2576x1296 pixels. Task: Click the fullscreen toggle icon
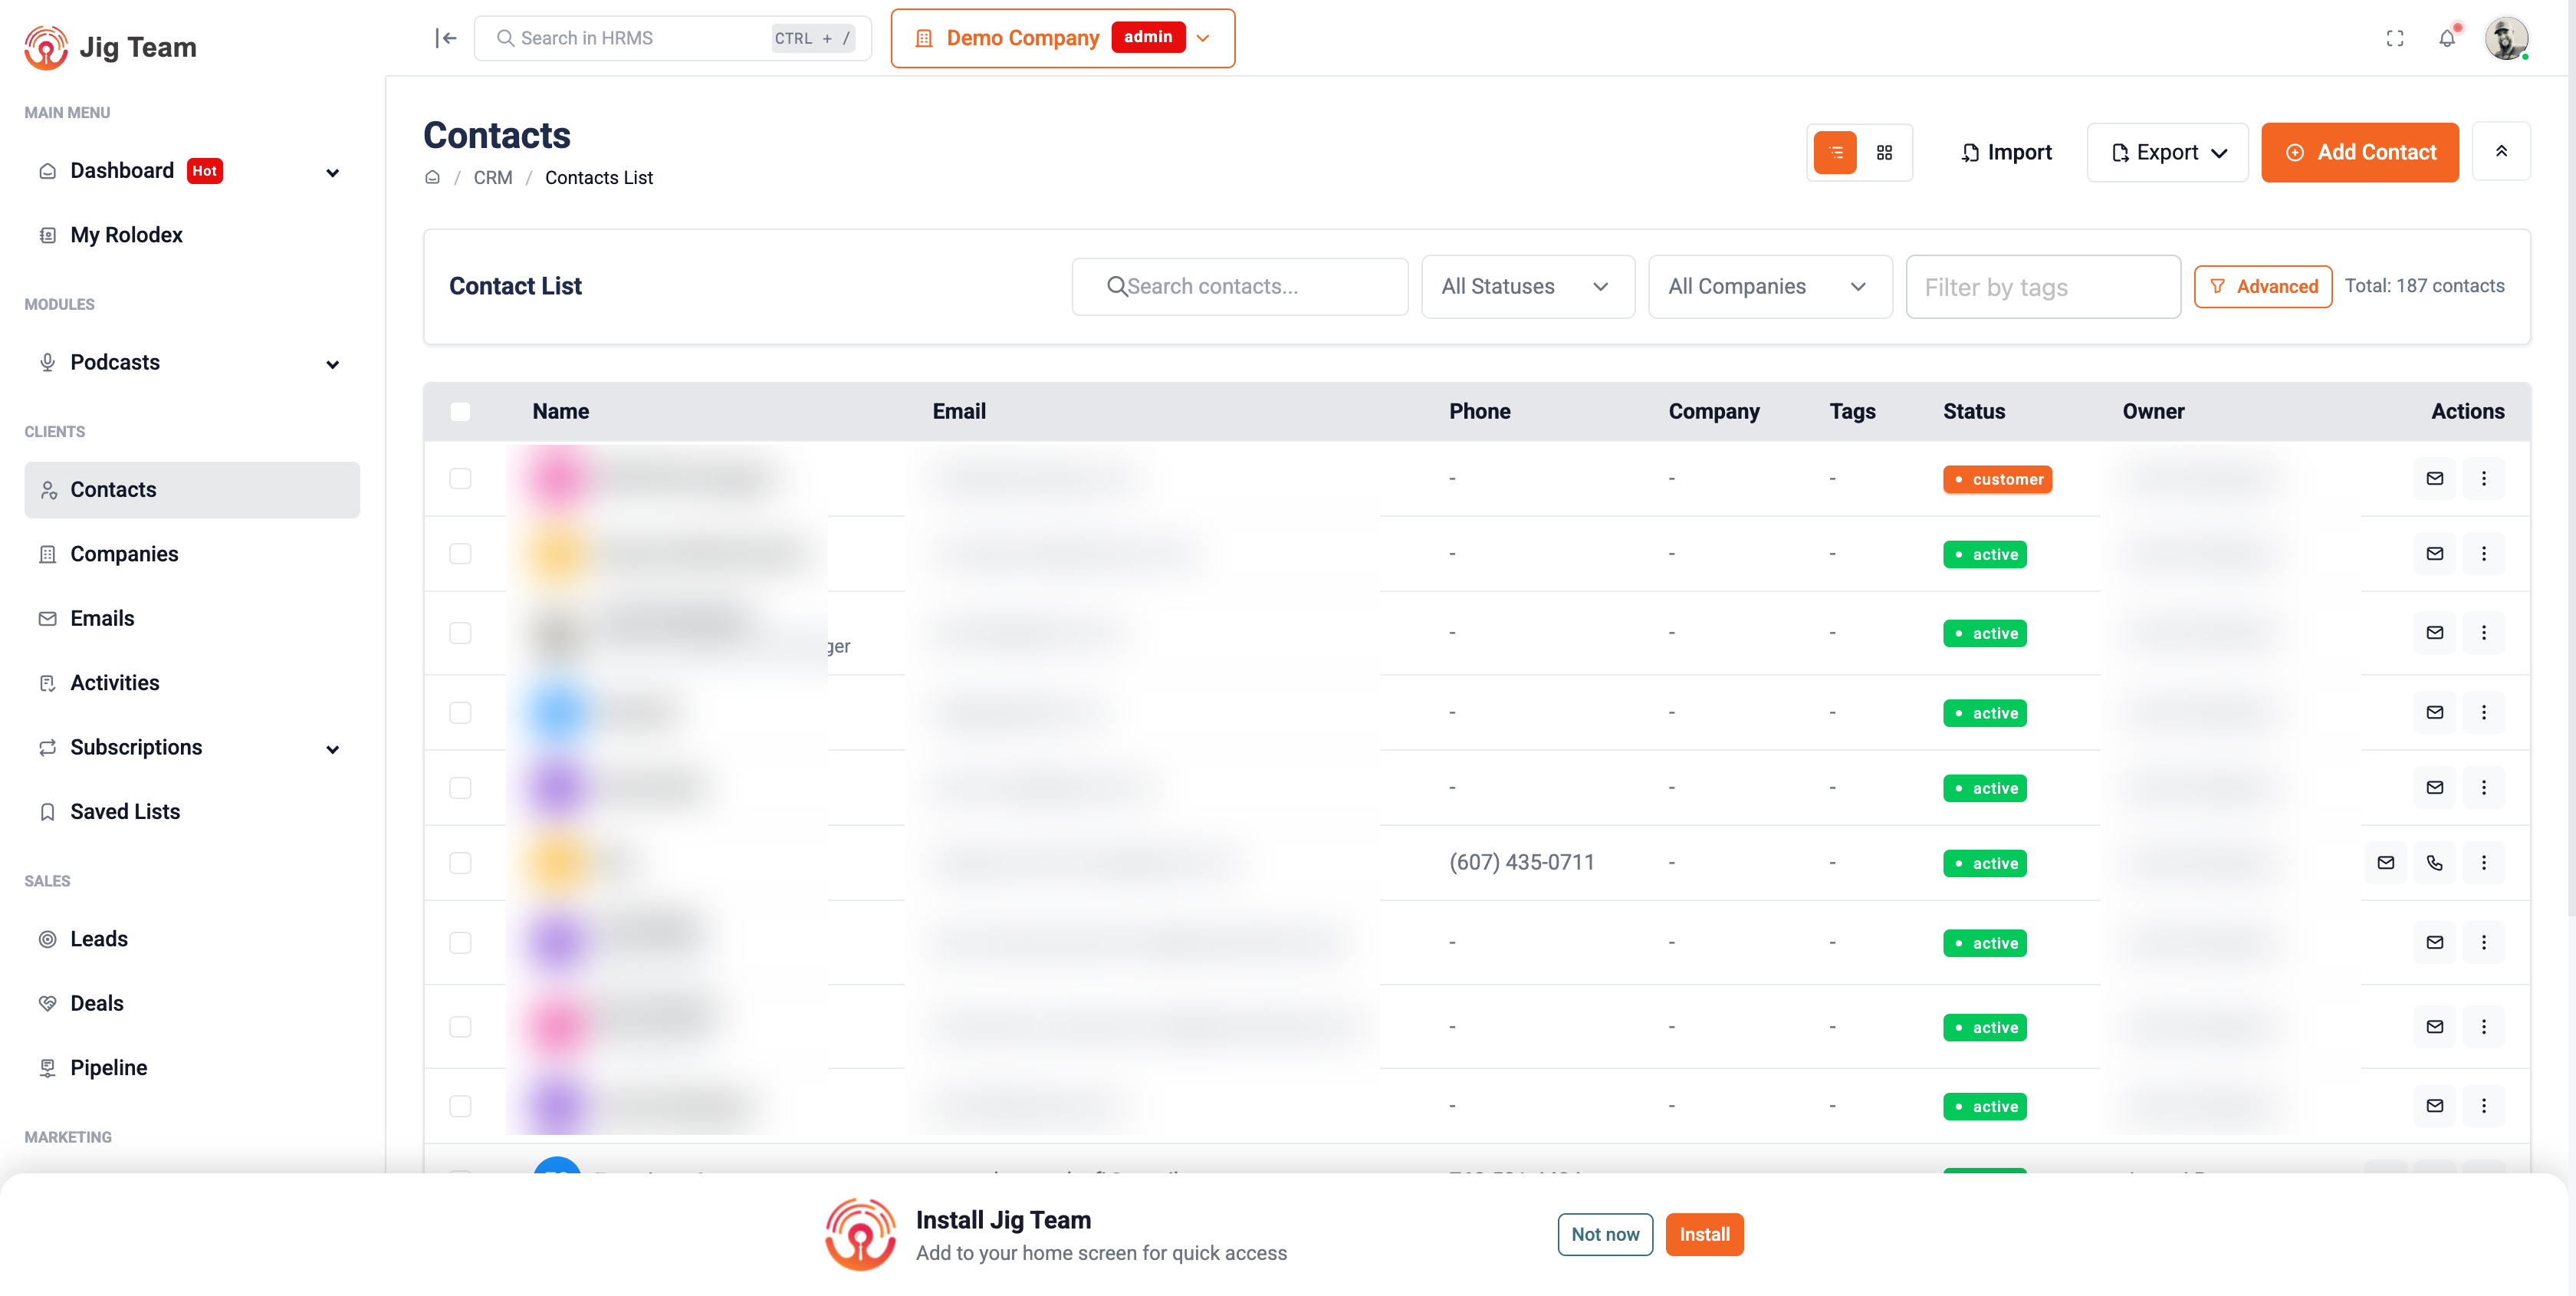(x=2395, y=38)
